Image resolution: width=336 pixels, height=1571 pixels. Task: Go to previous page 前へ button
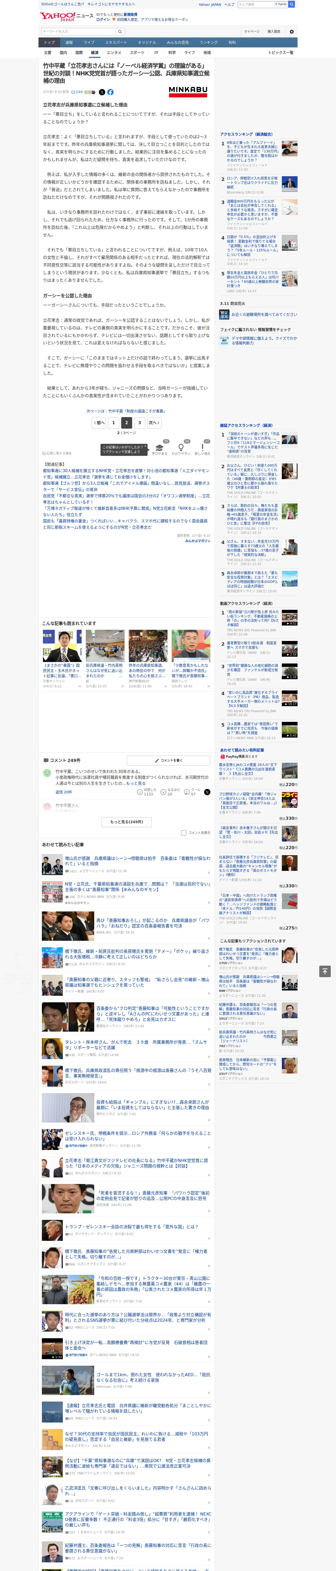99,423
